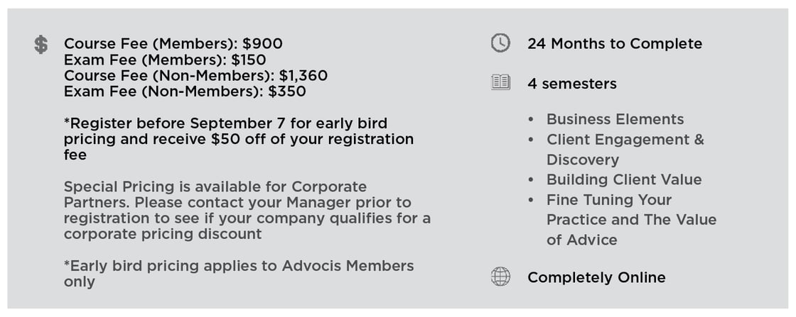Image resolution: width=796 pixels, height=317 pixels.
Task: Click the Exam Fee (Members): $150 text
Action: click(165, 60)
